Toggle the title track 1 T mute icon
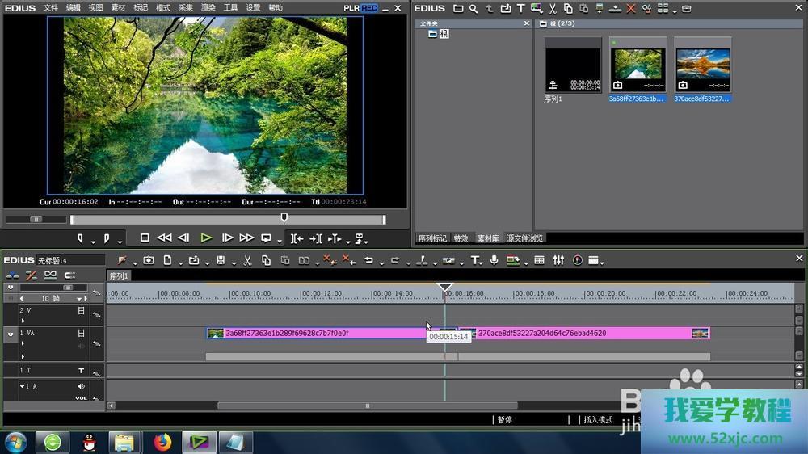The height and width of the screenshot is (454, 808). pos(81,371)
